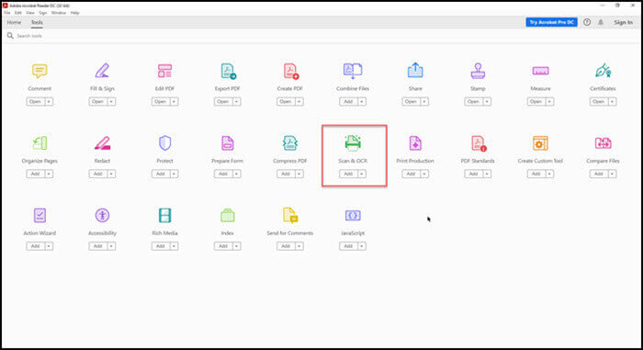
Task: Click the Comment tool icon
Action: pyautogui.click(x=39, y=71)
